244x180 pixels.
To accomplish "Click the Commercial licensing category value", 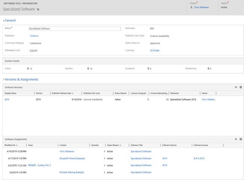I will 36,43.
